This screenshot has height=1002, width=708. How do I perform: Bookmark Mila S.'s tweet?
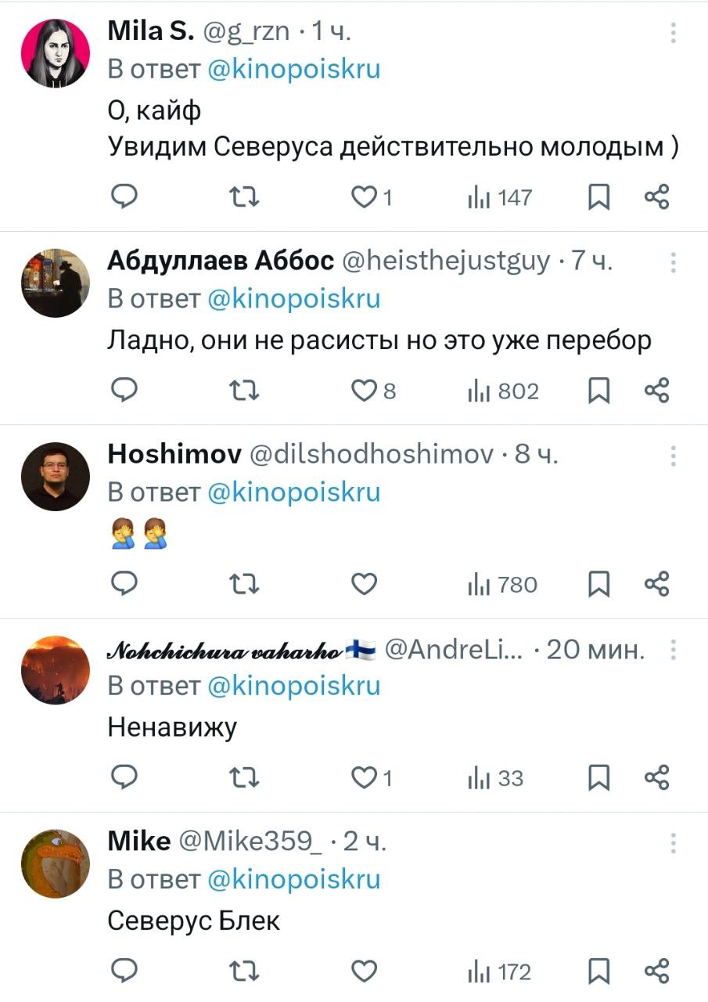pyautogui.click(x=598, y=197)
